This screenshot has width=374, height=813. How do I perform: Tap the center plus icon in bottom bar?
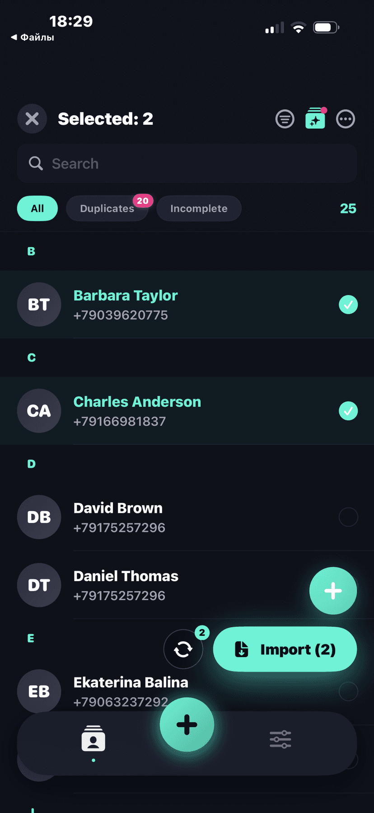187,724
